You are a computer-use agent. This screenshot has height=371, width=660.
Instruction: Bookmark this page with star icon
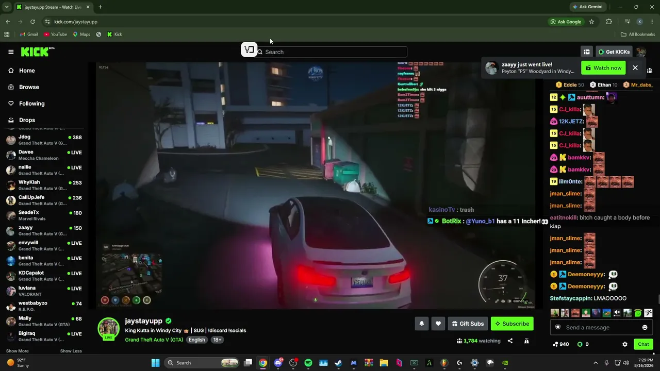coord(591,22)
